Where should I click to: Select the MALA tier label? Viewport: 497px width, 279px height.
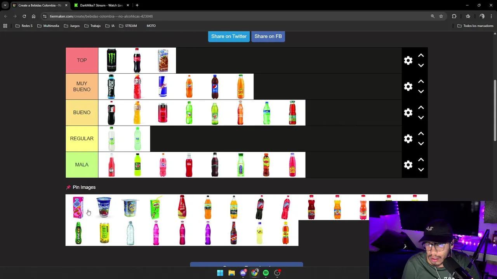tap(82, 165)
